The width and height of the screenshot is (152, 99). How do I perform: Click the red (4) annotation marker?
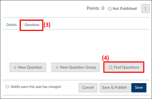(105, 58)
